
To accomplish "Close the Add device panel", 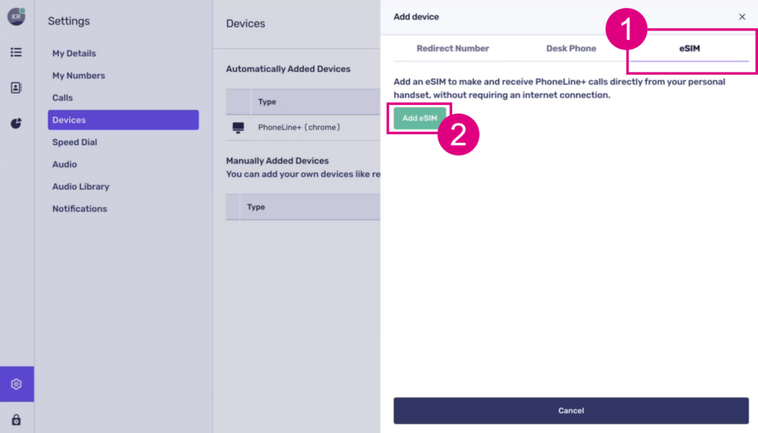I will click(x=742, y=17).
